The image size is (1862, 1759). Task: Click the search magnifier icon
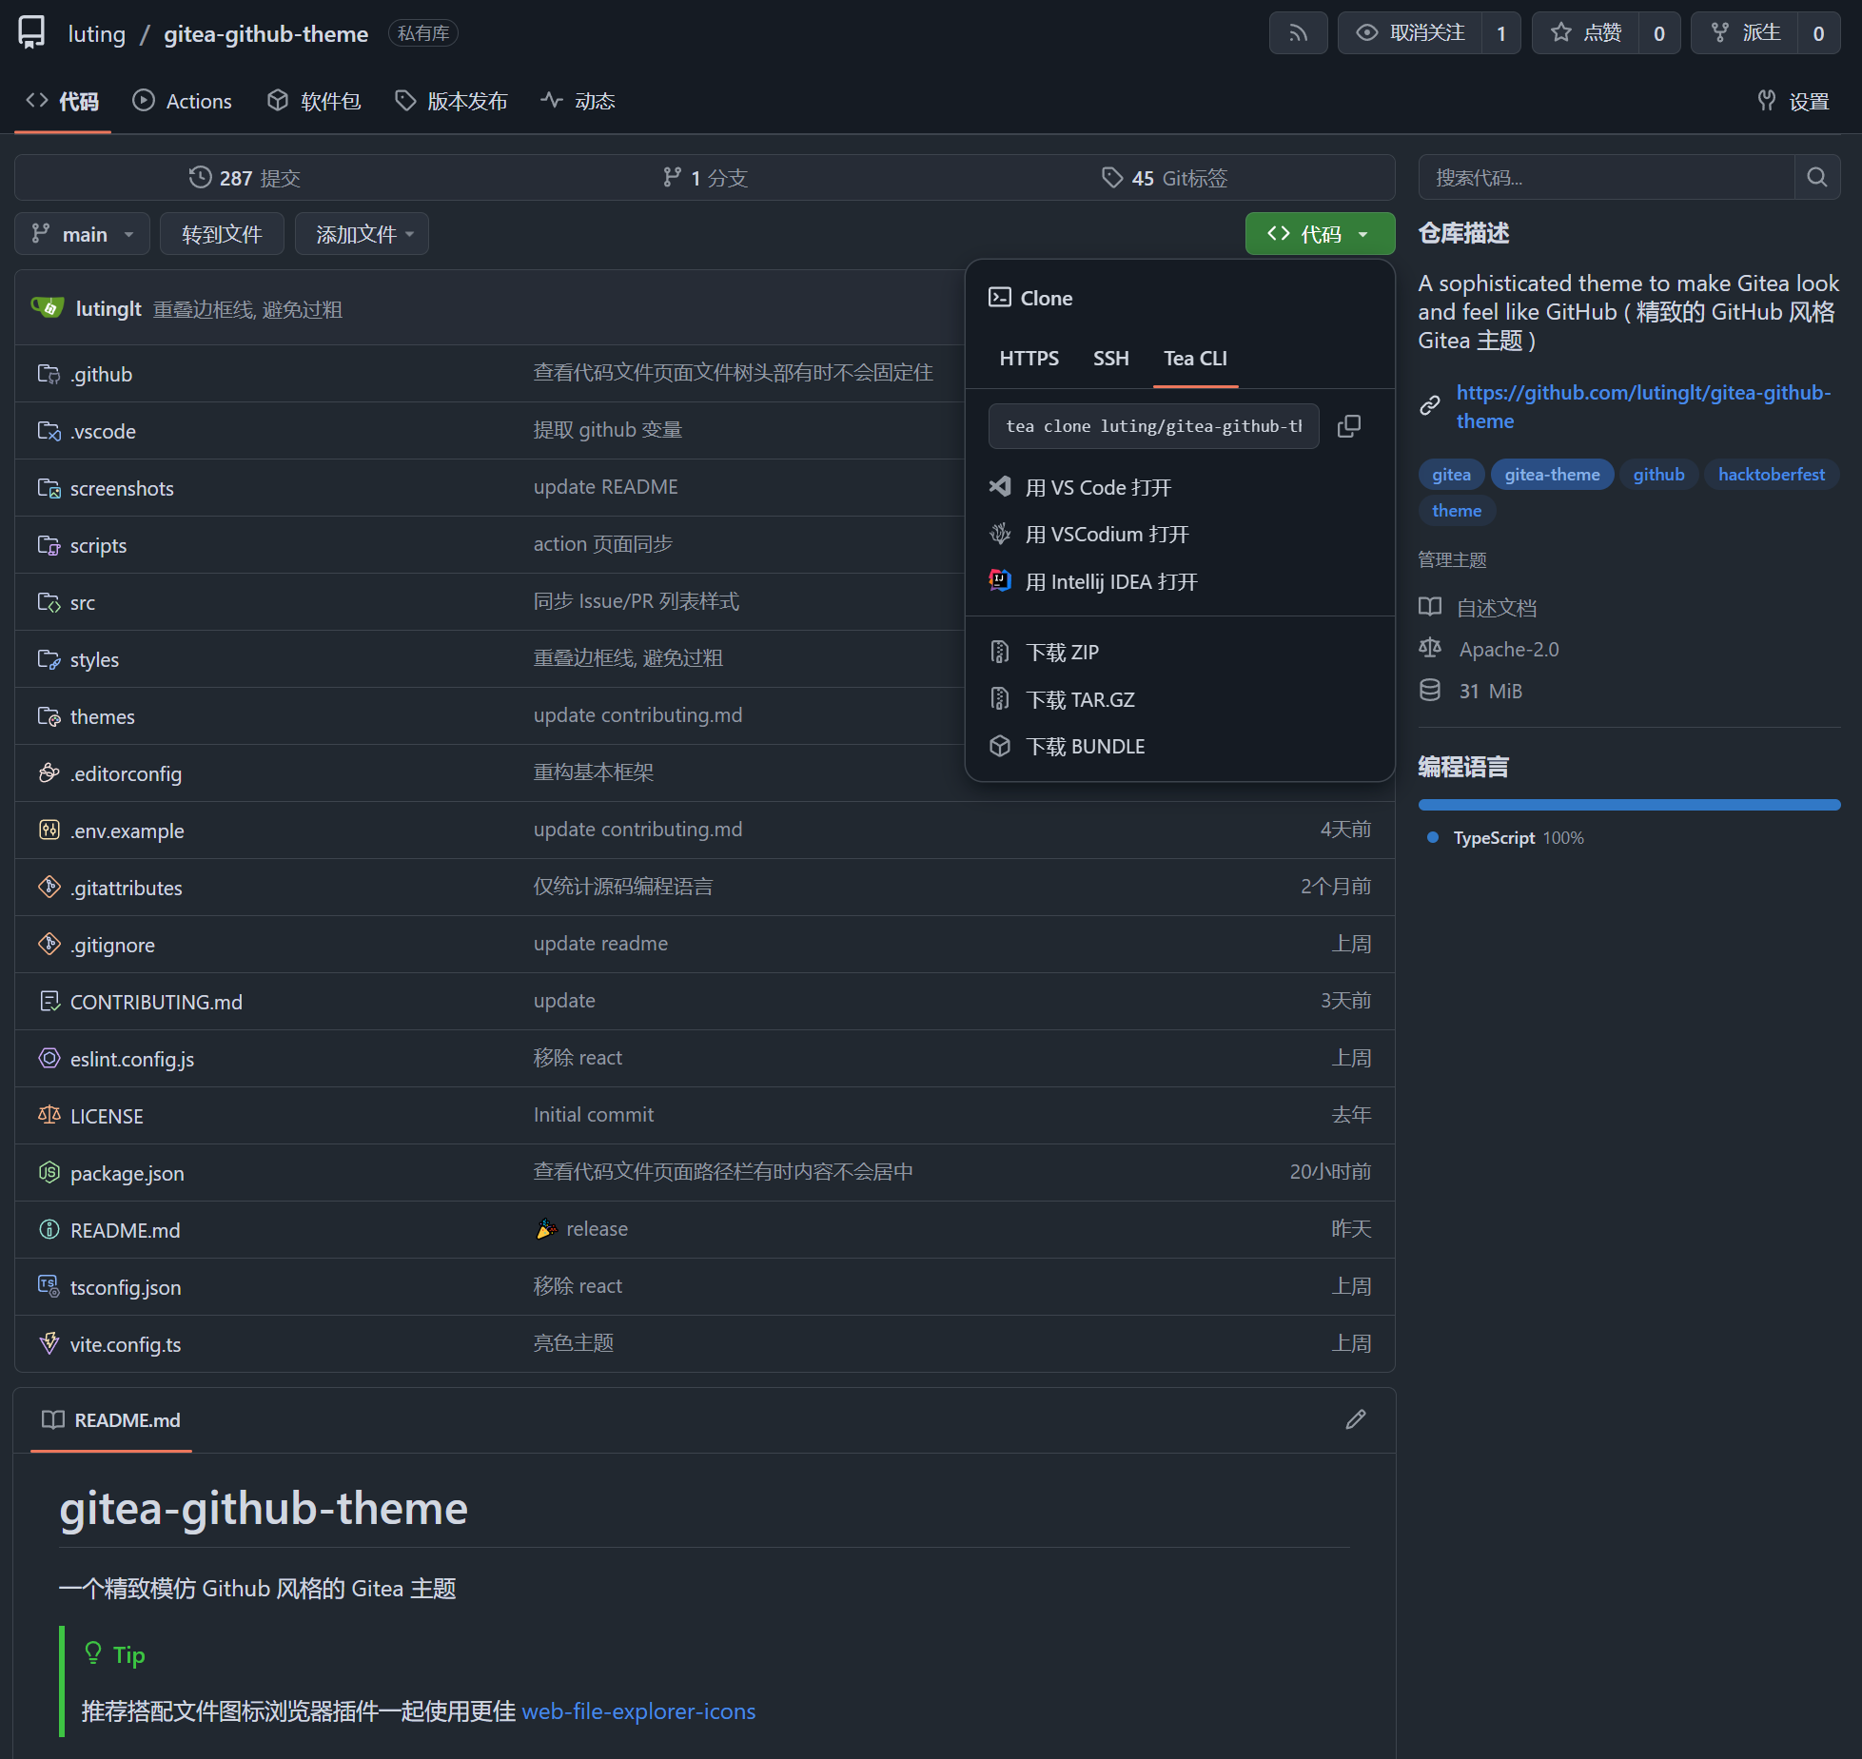coord(1816,177)
